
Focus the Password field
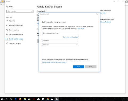pos(60,41)
